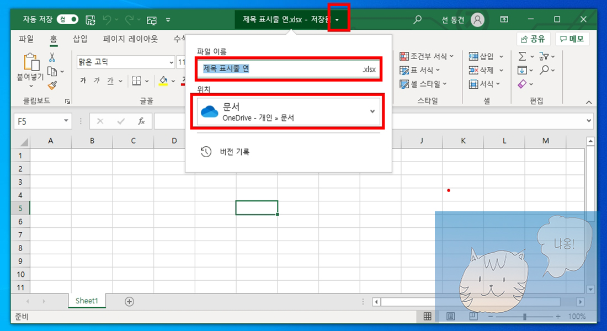607x331 pixels.
Task: Open the 파일 (File) menu tab
Action: click(26, 39)
